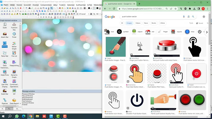Pick the Timer component
The width and height of the screenshot is (212, 119).
pyautogui.click(x=14, y=35)
